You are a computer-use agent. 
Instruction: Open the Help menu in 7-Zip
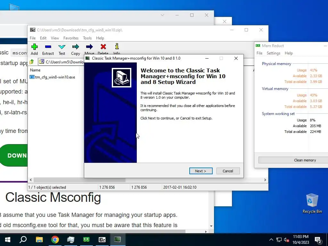(100, 38)
